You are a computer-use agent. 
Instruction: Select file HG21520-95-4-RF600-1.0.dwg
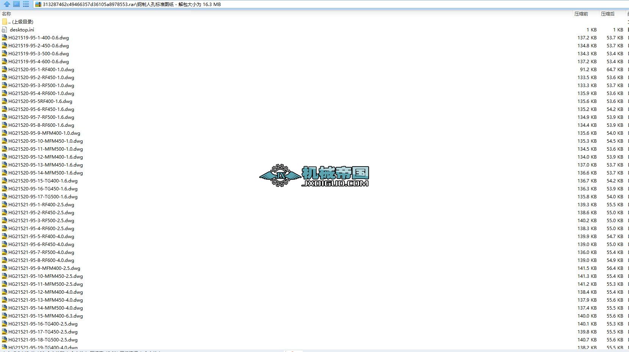click(41, 93)
